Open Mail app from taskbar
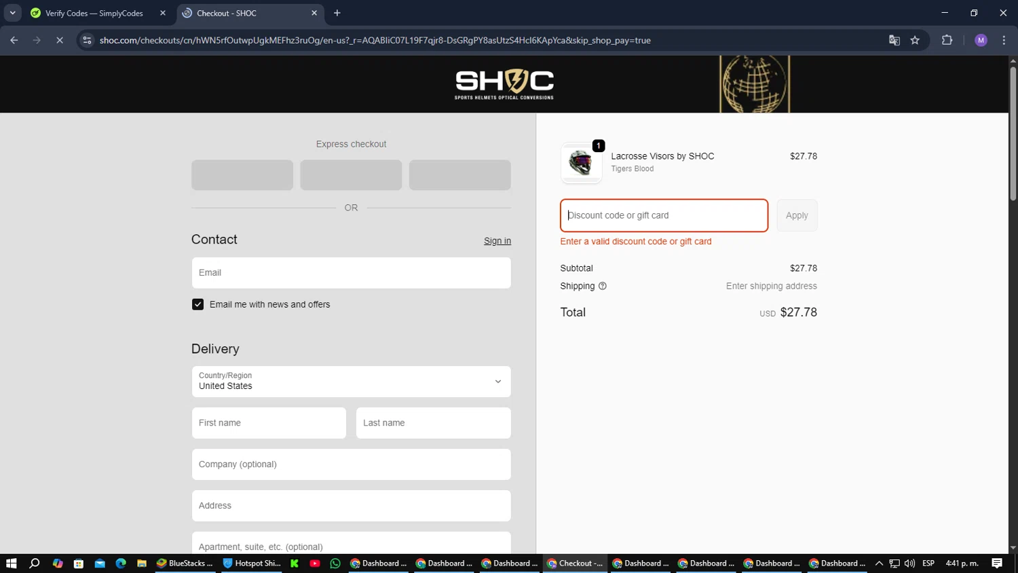The width and height of the screenshot is (1018, 573). tap(100, 563)
